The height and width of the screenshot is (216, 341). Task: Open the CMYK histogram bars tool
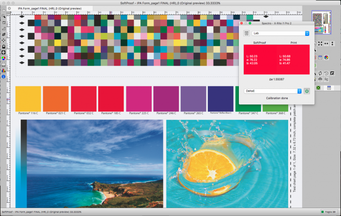(x=4, y=70)
